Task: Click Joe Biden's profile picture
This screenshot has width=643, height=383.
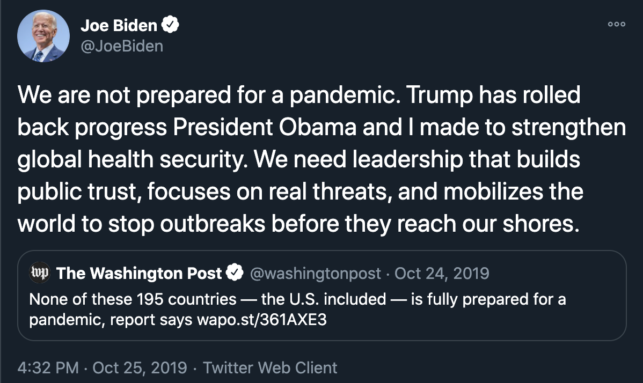Action: point(43,36)
